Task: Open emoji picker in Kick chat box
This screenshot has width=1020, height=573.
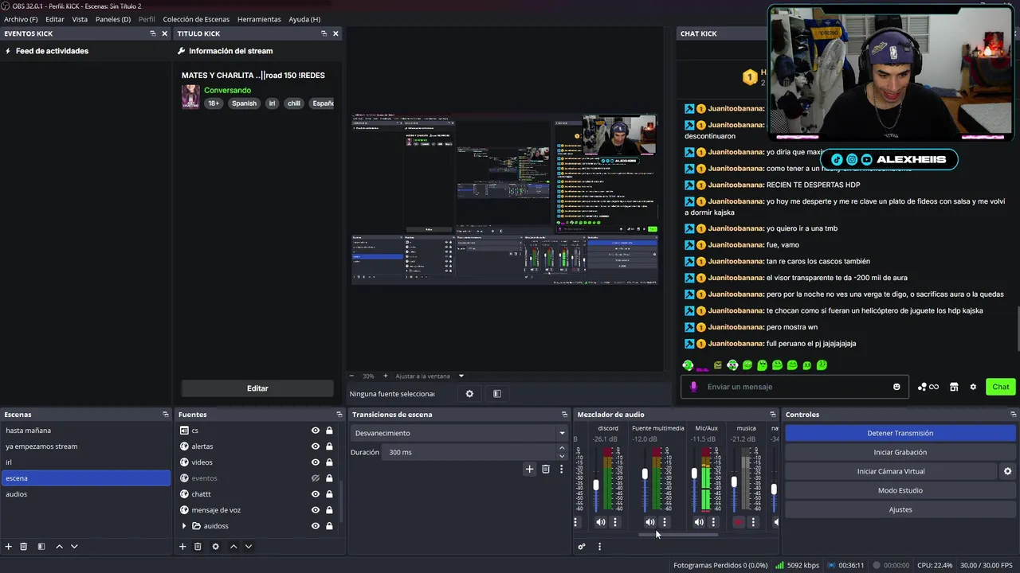Action: (x=896, y=387)
